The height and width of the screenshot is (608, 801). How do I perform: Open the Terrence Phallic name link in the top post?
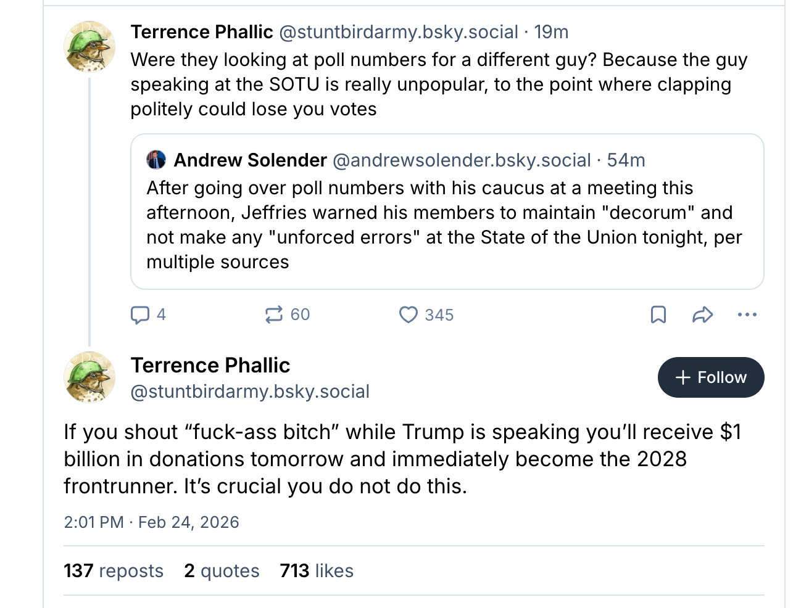click(x=202, y=32)
